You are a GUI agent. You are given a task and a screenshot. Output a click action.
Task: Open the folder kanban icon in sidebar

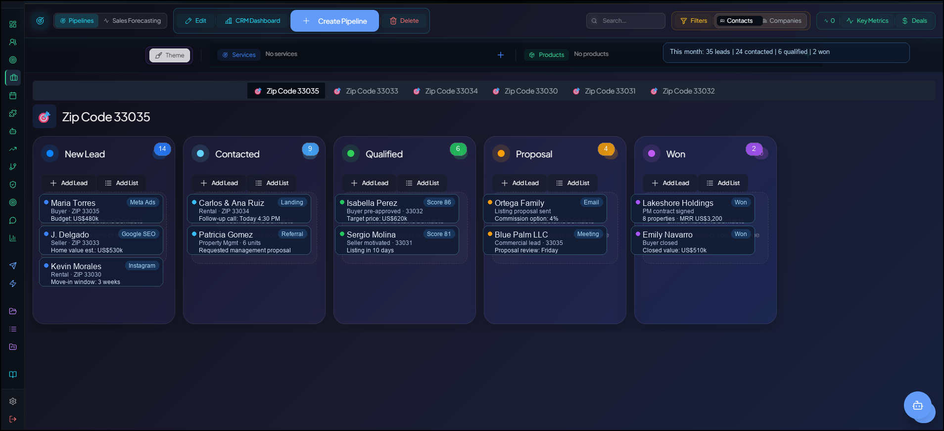(13, 347)
